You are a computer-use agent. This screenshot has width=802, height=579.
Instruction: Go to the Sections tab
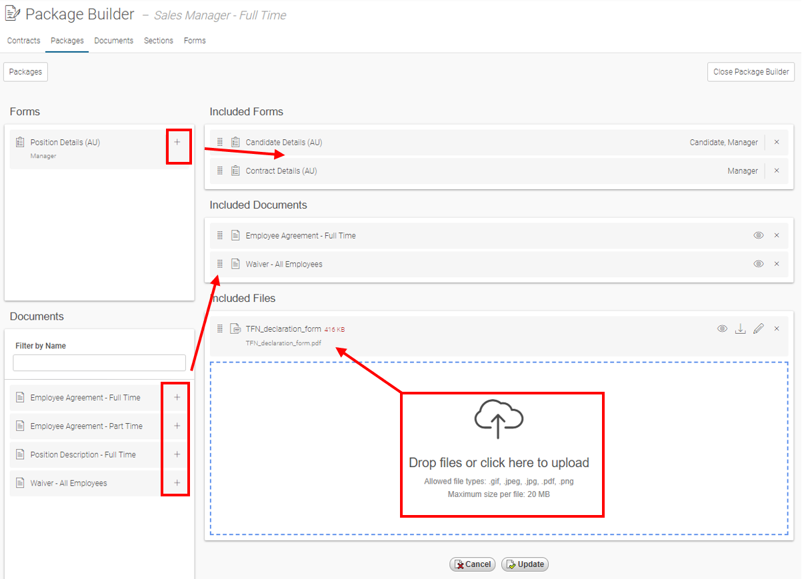coord(159,41)
